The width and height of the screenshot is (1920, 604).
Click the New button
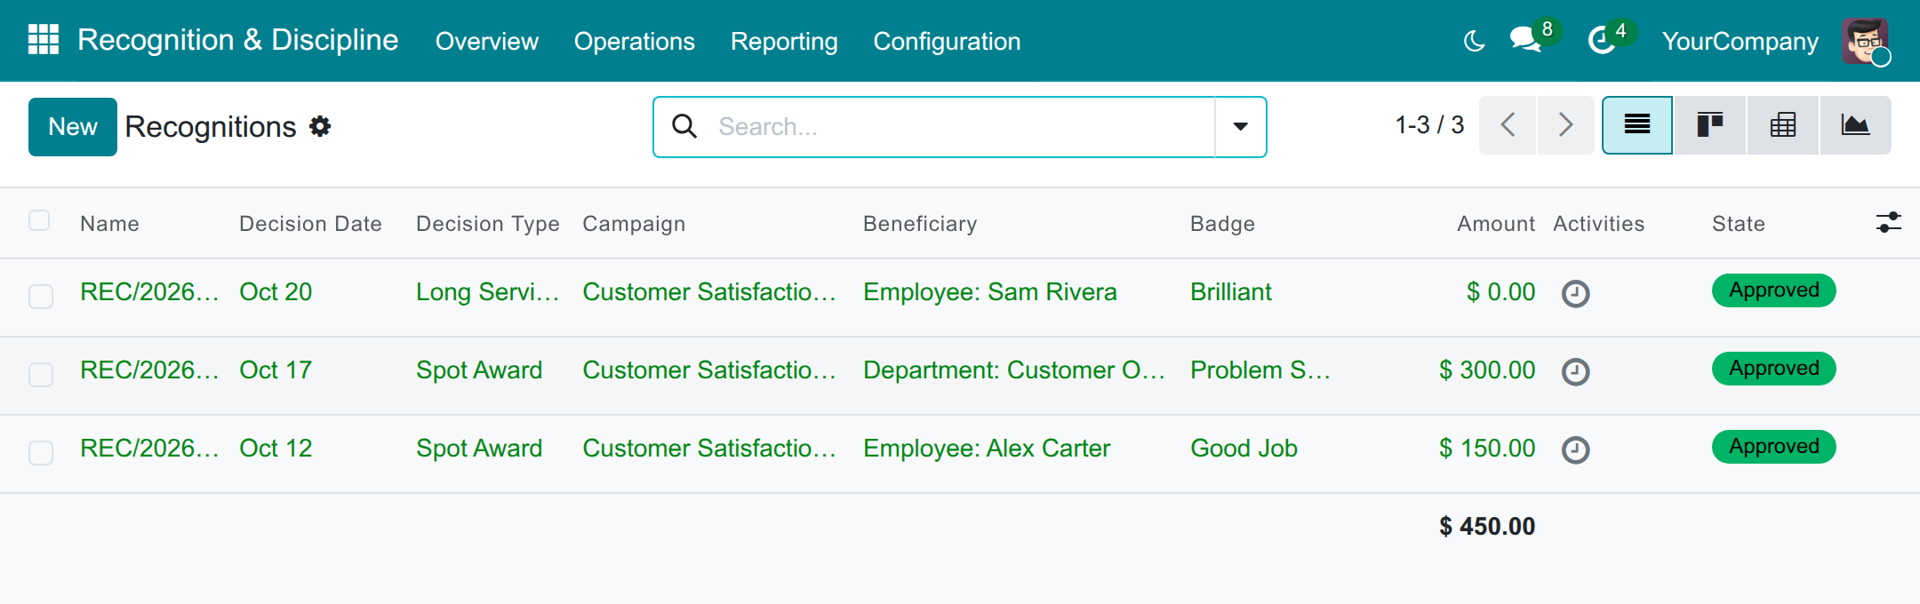[73, 127]
